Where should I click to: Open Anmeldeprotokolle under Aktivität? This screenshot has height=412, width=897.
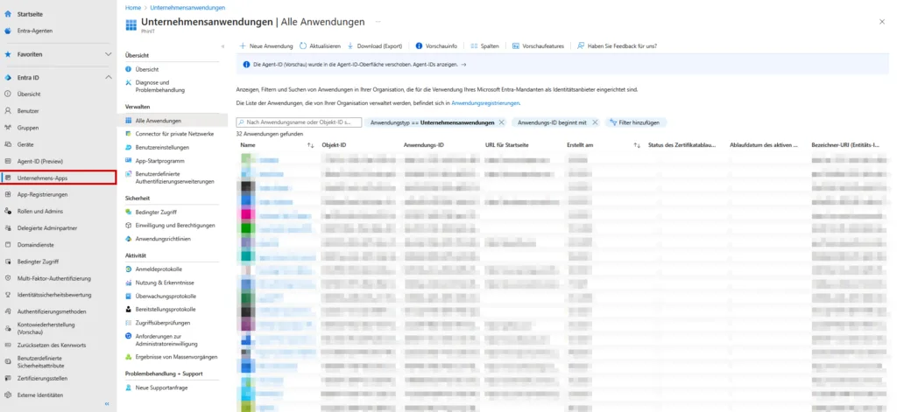(159, 269)
